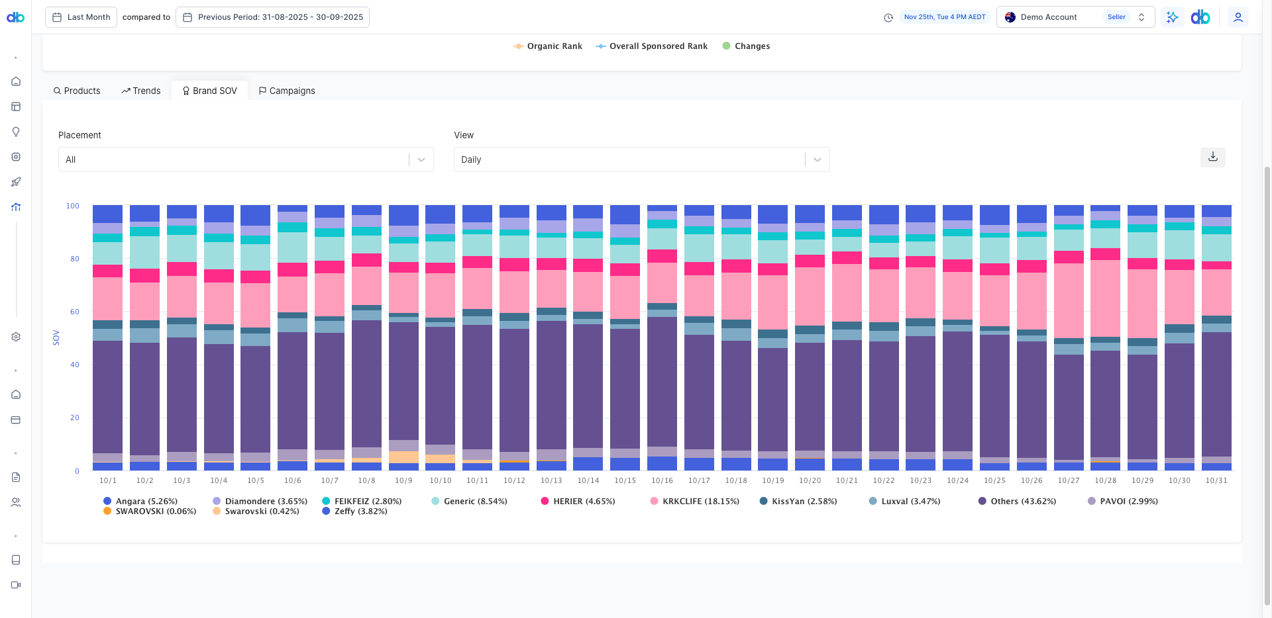Expand the Demo Account selector
Viewport: 1272px width, 618px height.
tap(1075, 17)
